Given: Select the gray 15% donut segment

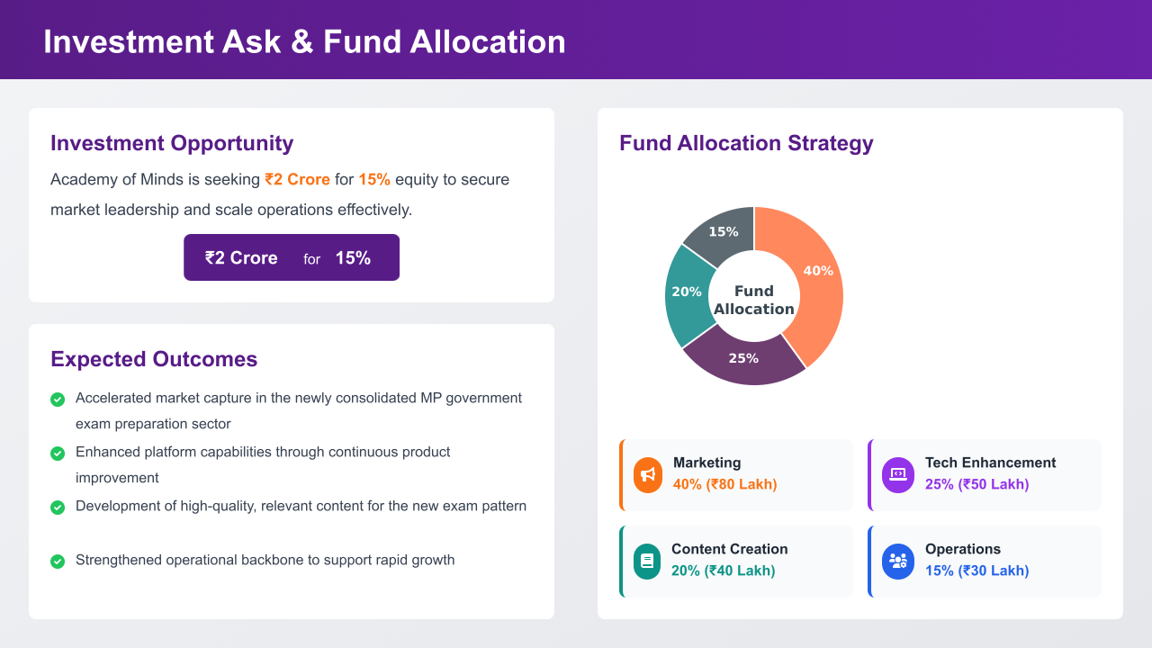Looking at the screenshot, I should (x=720, y=232).
